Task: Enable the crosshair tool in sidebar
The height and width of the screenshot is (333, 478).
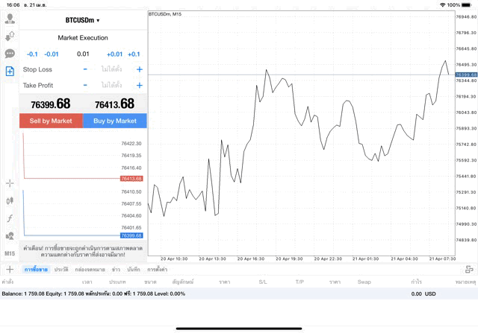Action: [x=10, y=183]
